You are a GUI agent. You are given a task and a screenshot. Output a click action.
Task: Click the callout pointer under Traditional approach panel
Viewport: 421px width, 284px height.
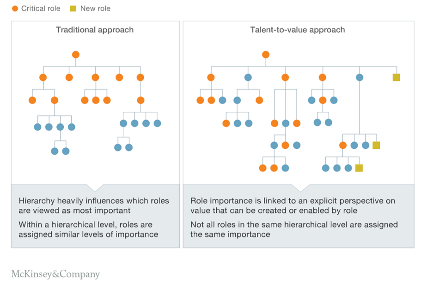pos(95,188)
